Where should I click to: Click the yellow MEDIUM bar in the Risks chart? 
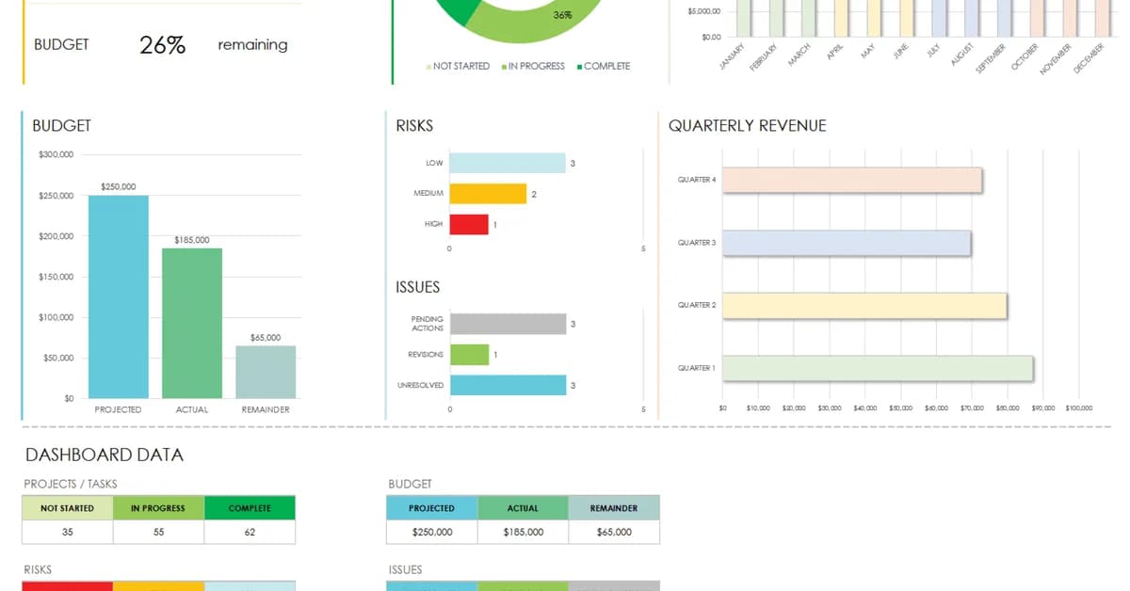pos(488,193)
